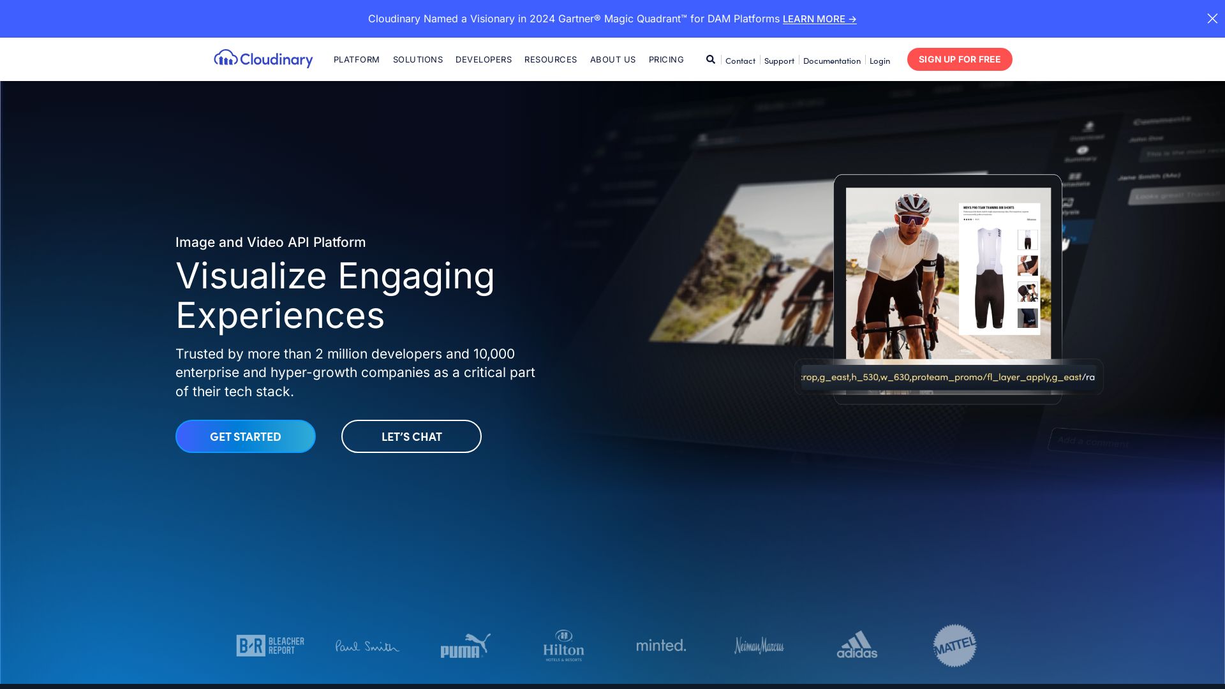Open the Solutions menu
This screenshot has width=1225, height=689.
tap(417, 59)
